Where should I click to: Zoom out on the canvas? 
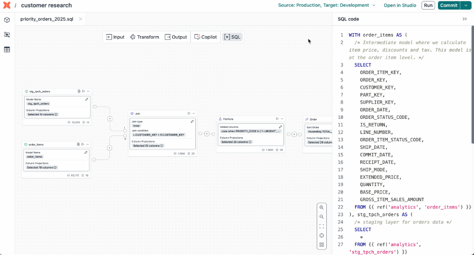click(x=322, y=217)
